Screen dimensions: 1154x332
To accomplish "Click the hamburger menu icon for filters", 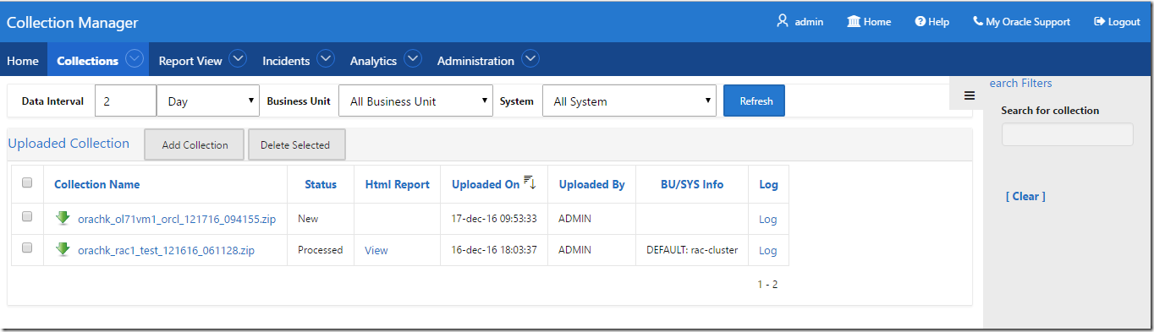I will 970,95.
